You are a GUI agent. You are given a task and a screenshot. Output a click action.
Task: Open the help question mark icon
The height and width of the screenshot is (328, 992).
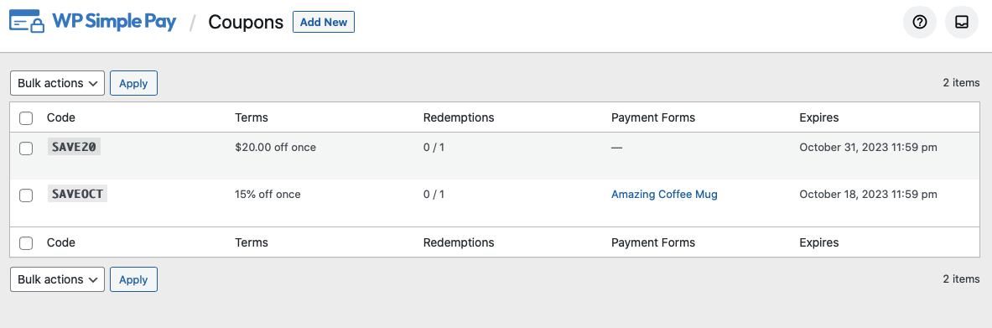pyautogui.click(x=919, y=22)
